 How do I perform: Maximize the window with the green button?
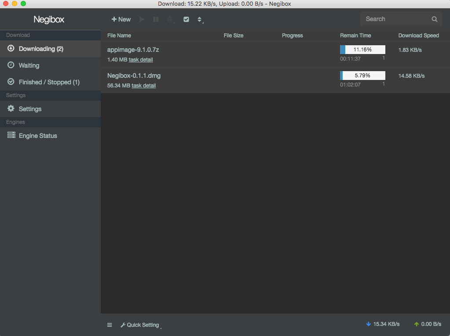pos(23,4)
